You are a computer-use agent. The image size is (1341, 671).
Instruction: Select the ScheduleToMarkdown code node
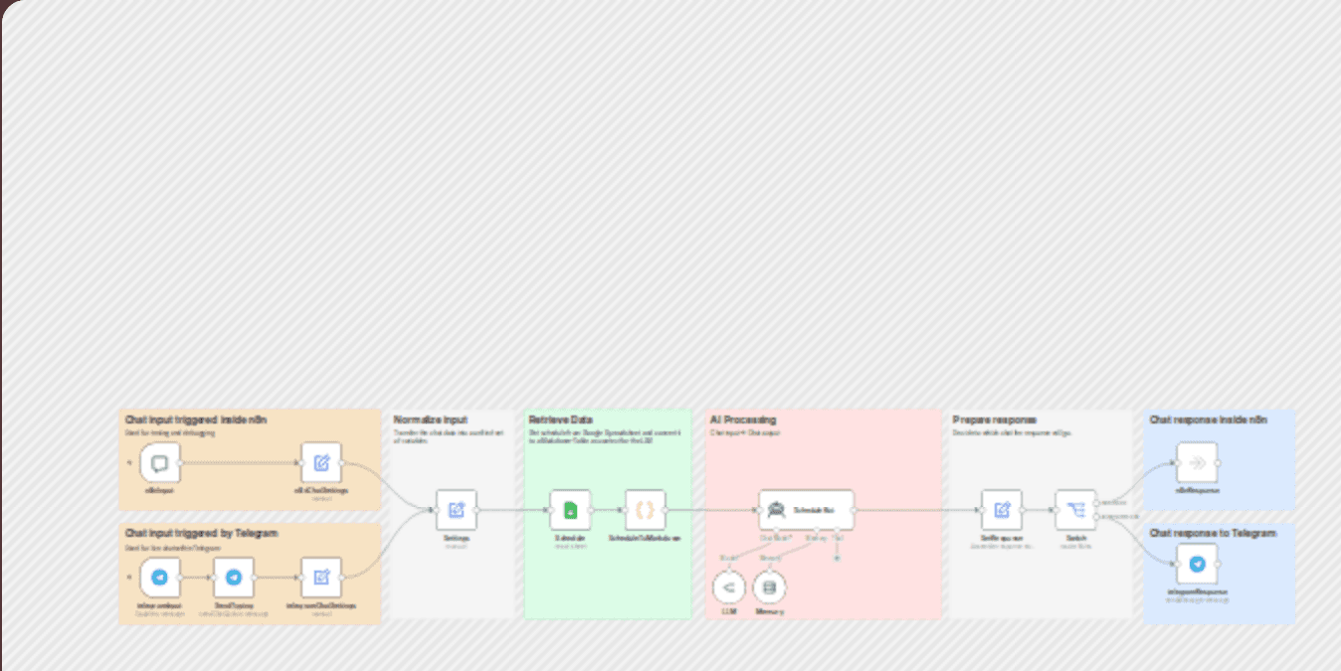(x=645, y=510)
